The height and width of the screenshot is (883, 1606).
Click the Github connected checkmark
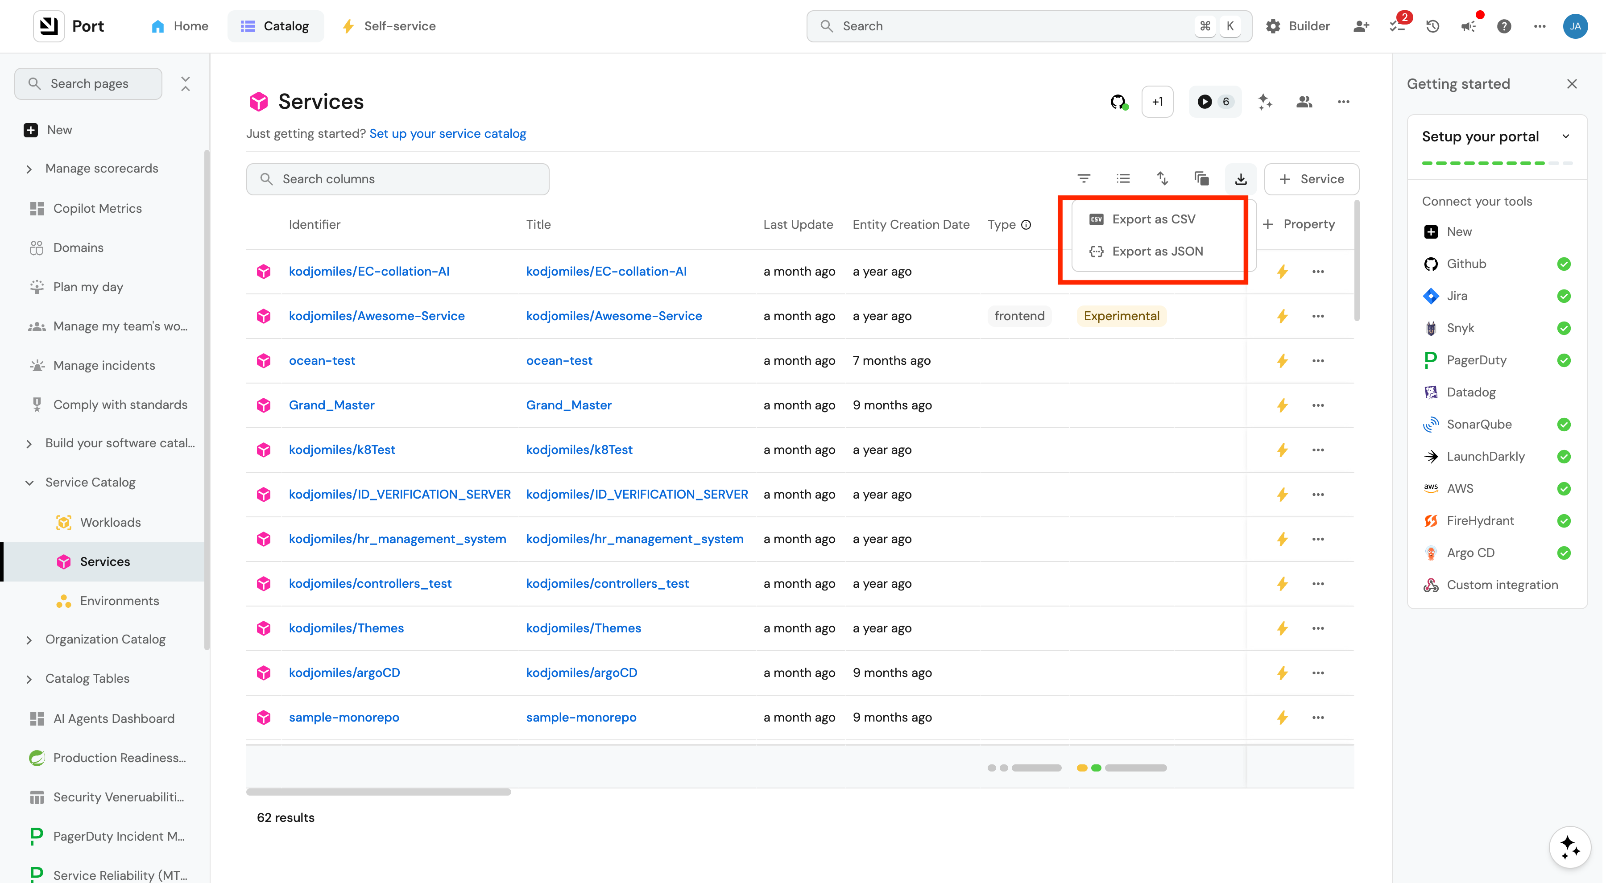pyautogui.click(x=1563, y=264)
